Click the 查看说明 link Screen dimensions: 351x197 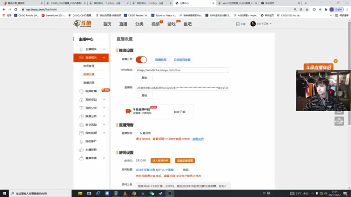198,139
